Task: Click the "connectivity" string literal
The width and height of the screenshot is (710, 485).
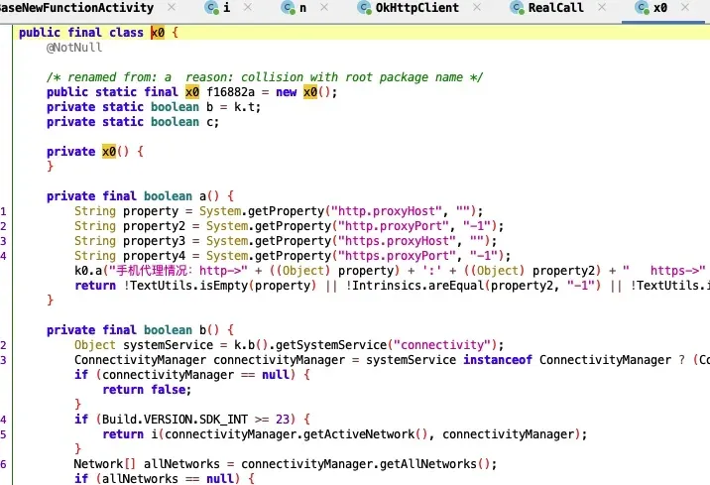Action: click(442, 345)
